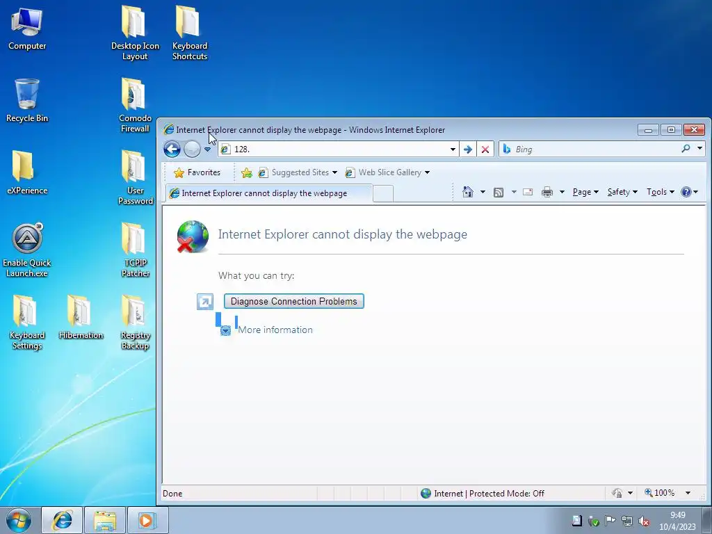Click the Home page icon
Screen dimensions: 712x534
pyautogui.click(x=468, y=192)
